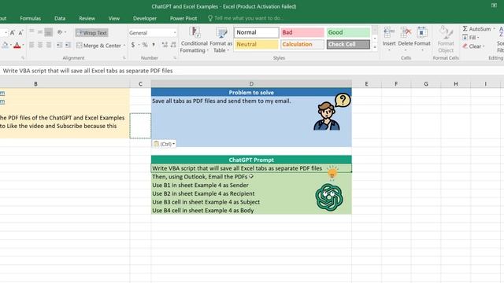Click the Fill down icon
Image resolution: width=504 pixels, height=283 pixels.
465,38
